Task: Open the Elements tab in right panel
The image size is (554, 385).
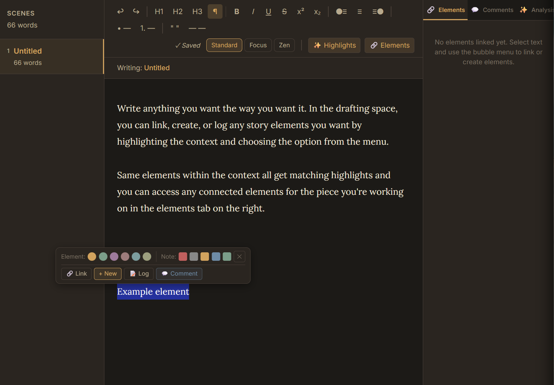Action: click(446, 10)
